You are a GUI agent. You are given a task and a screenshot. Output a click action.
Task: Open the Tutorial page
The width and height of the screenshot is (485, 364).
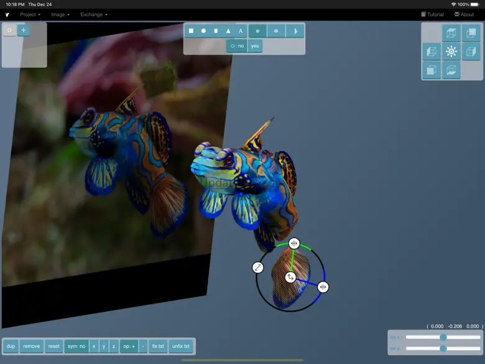(x=432, y=14)
